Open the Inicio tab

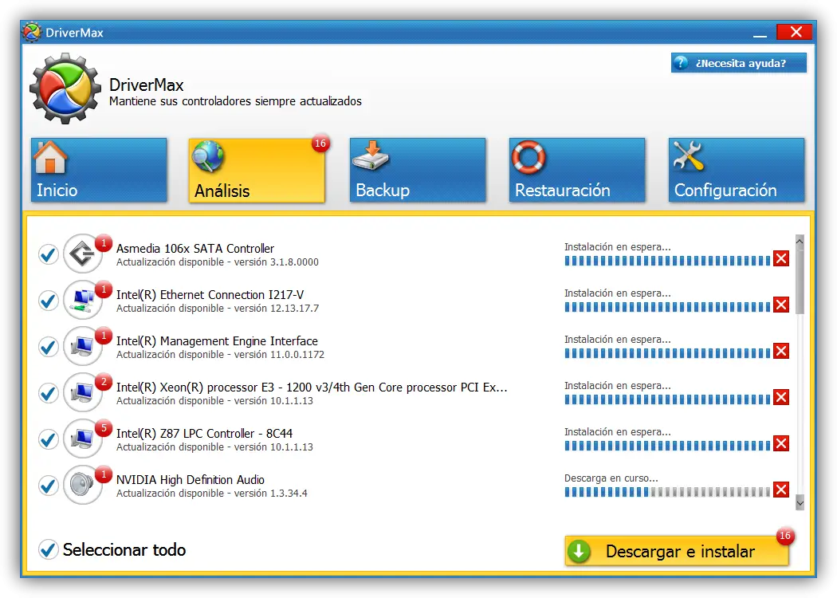99,170
